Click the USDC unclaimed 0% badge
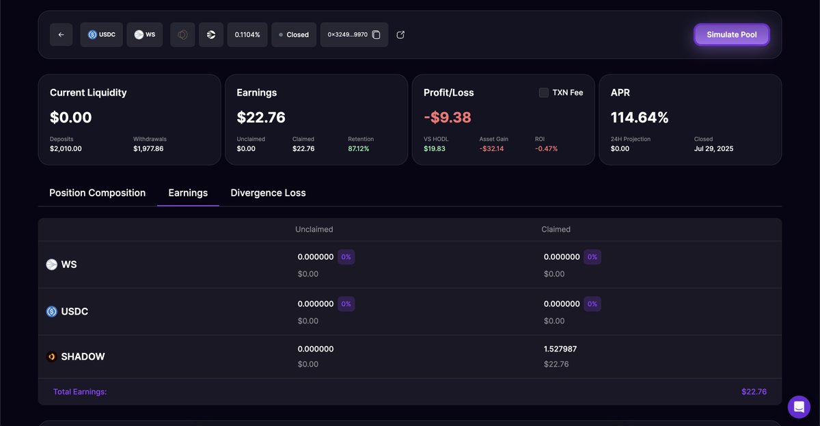 coord(346,304)
